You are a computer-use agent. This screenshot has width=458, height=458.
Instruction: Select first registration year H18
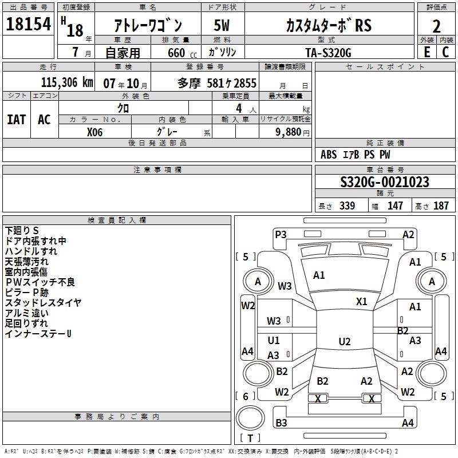click(x=73, y=27)
